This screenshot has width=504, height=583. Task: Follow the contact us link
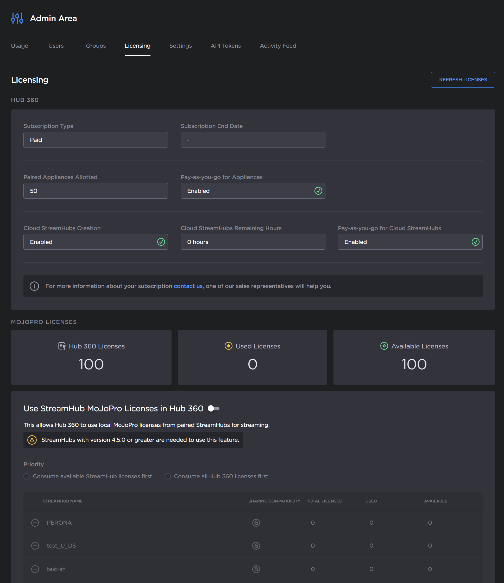(188, 286)
